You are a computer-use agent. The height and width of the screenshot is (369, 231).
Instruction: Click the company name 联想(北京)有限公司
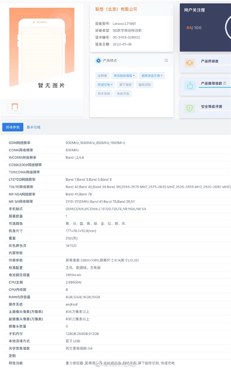116,9
